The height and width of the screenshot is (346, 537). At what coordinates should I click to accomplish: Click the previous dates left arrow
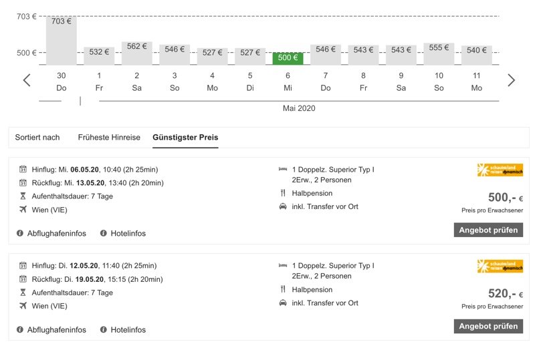click(27, 80)
